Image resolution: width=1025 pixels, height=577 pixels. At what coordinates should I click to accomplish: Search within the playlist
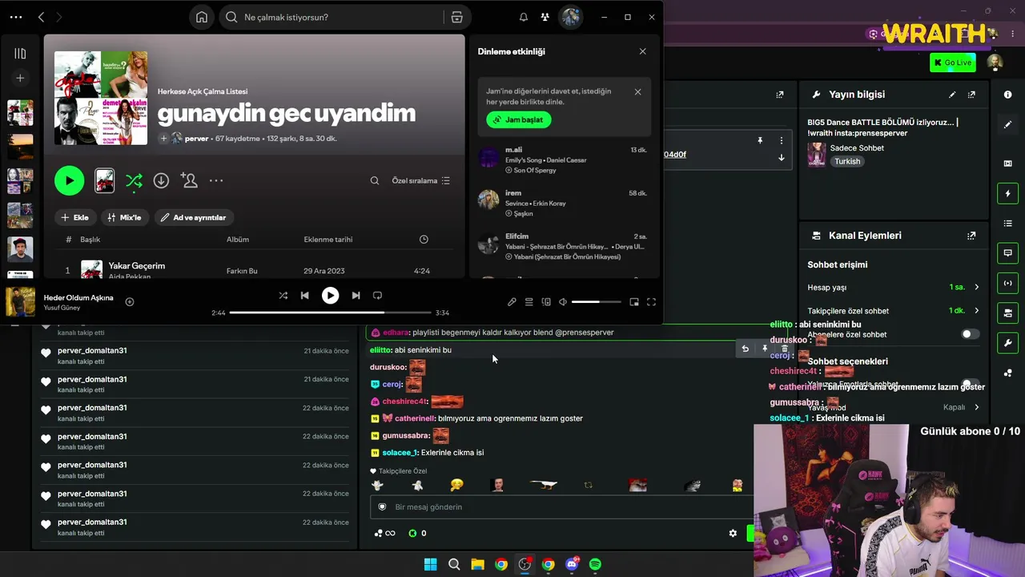coord(374,180)
